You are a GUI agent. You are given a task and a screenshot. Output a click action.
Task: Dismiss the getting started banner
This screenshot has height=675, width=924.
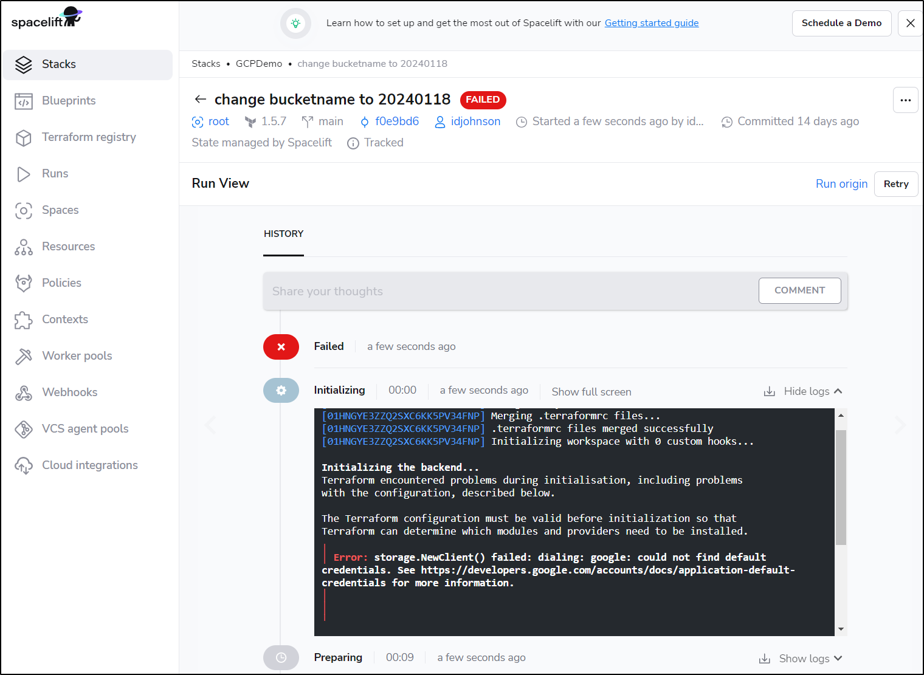coord(910,23)
